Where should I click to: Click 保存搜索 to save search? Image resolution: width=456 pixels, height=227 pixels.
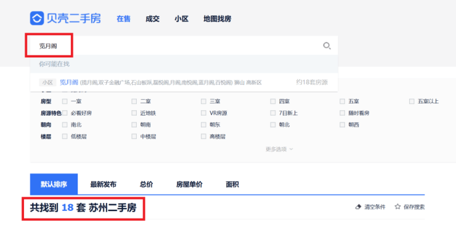[414, 207]
